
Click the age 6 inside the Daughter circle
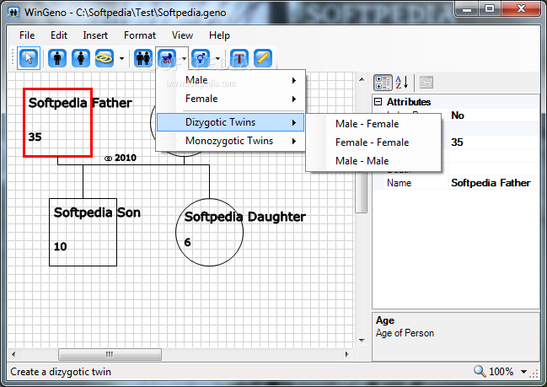pos(187,242)
